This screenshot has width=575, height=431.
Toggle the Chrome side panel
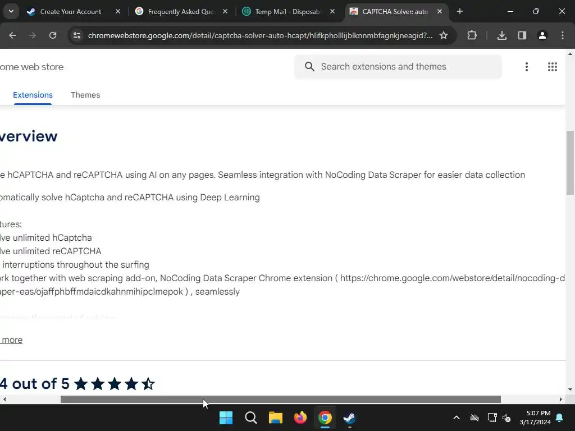(522, 35)
